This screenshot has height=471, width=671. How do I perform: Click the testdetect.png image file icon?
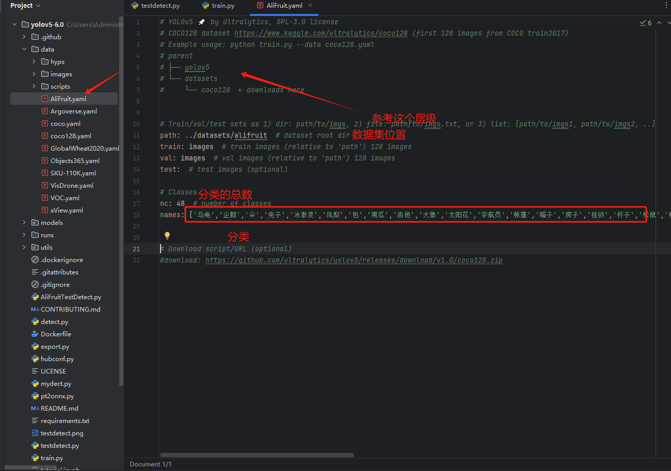pos(35,433)
